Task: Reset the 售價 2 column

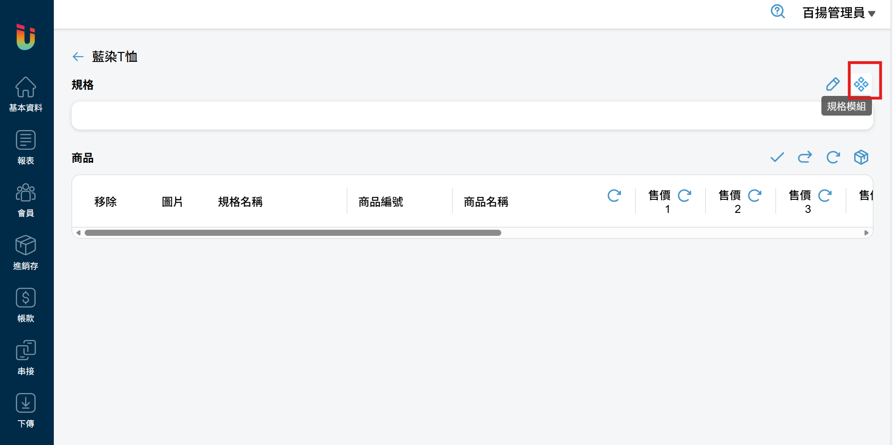Action: point(754,196)
